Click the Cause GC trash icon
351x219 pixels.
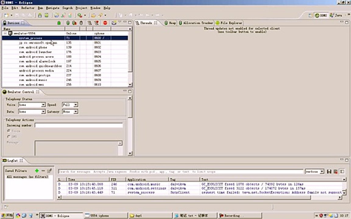(x=81, y=23)
